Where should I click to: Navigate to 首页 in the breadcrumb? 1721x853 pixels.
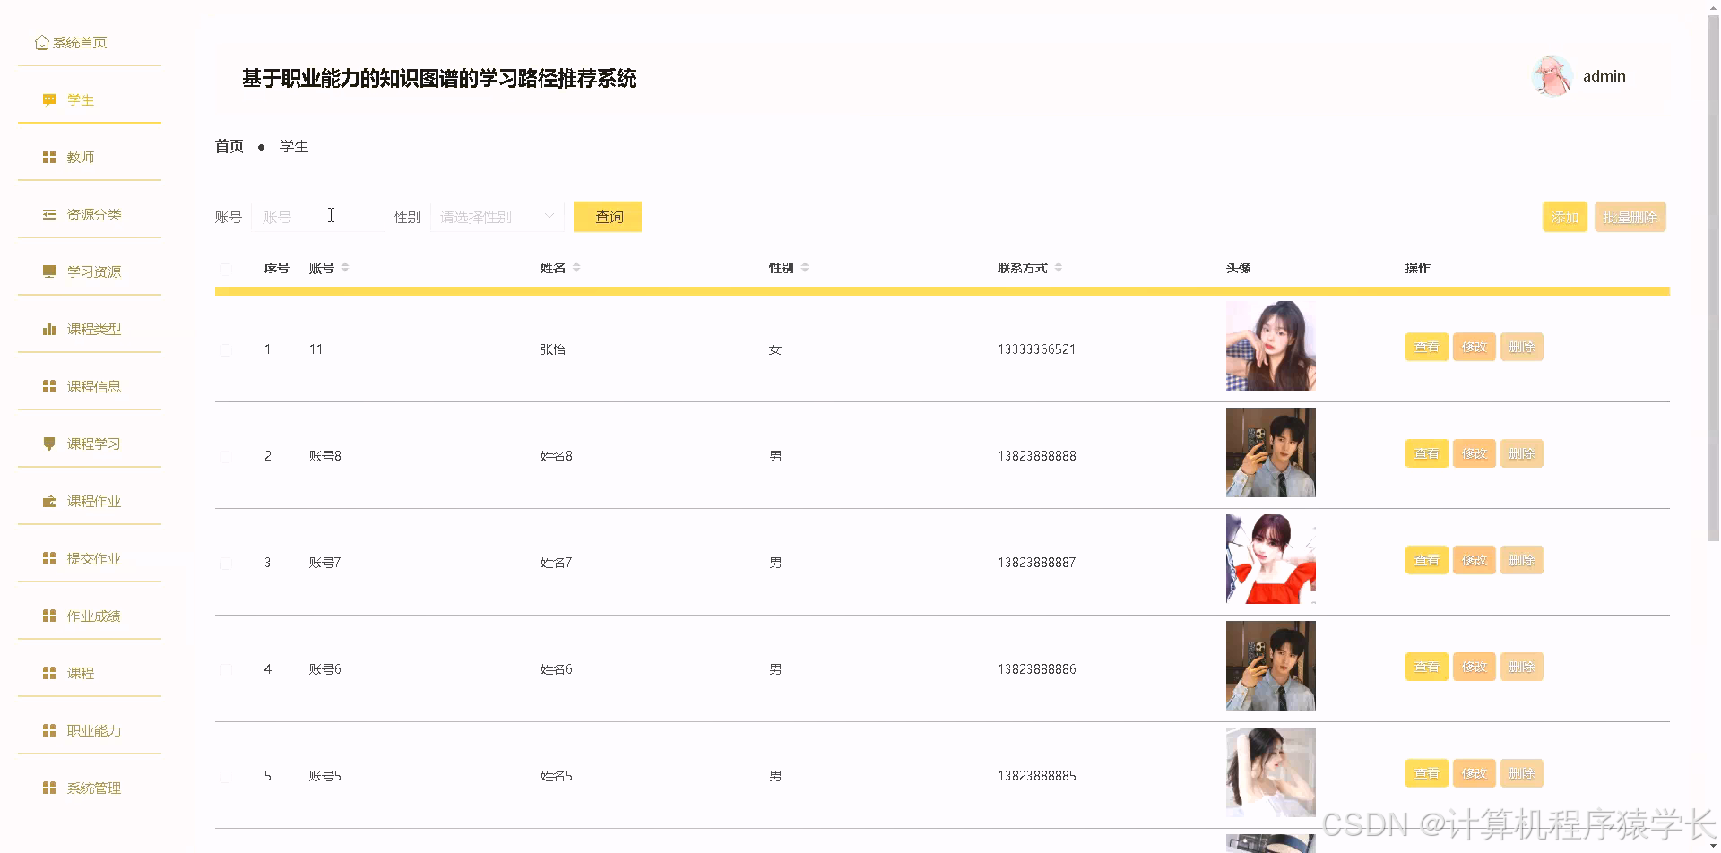point(229,146)
